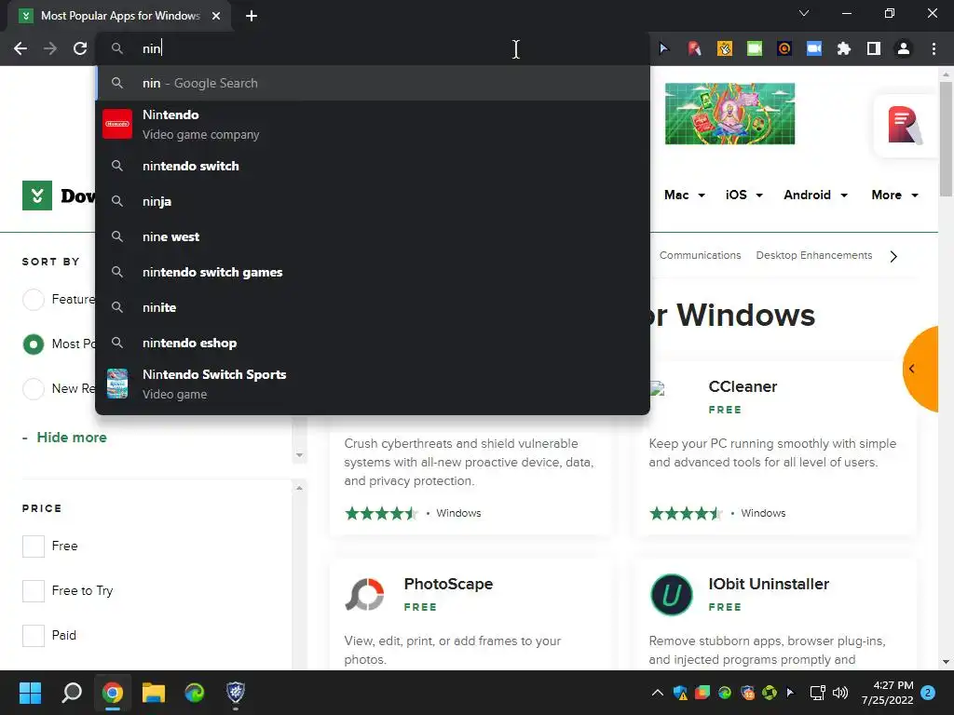Open the volume control in system tray
Image resolution: width=954 pixels, height=715 pixels.
(840, 693)
